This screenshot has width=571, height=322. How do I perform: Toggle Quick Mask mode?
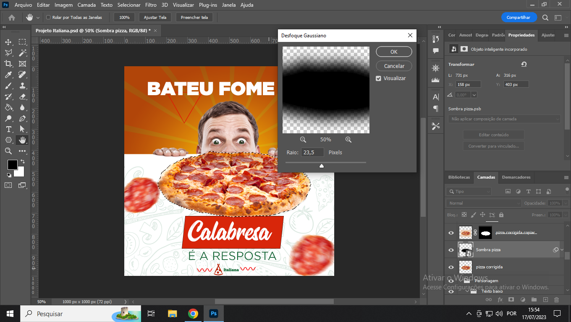[x=8, y=185]
